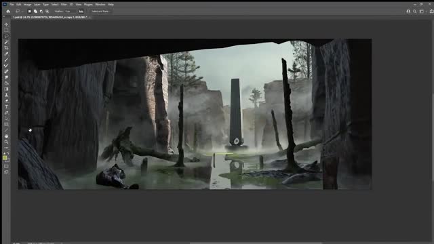The image size is (434, 244).
Task: Choose Intersect with Selection mode
Action: pyautogui.click(x=47, y=12)
